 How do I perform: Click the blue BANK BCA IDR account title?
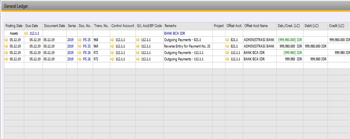[x=174, y=34]
